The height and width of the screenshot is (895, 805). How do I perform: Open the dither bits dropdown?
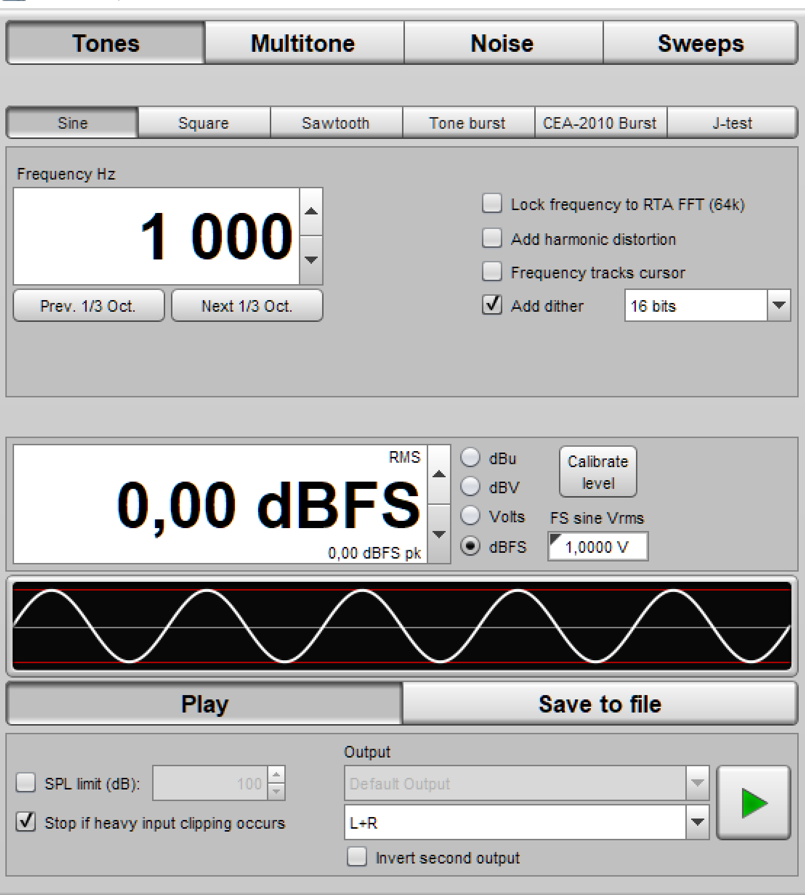point(778,305)
